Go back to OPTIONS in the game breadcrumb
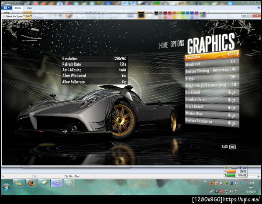 [177, 43]
